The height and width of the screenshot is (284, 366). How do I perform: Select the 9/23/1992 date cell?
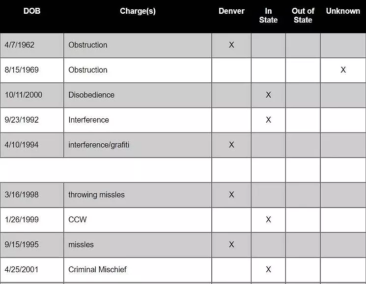click(x=32, y=120)
